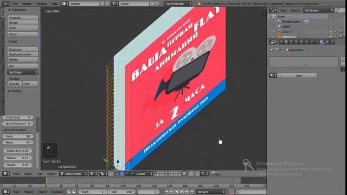Select the scale manipulator icon
This screenshot has width=347, height=195.
(x=132, y=174)
